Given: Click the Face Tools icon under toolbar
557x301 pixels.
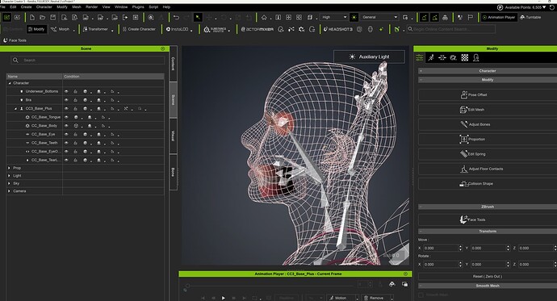Looking at the screenshot, I should tap(15, 40).
